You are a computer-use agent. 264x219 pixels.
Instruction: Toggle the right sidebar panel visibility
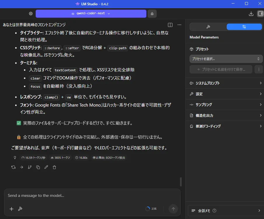(x=260, y=14)
